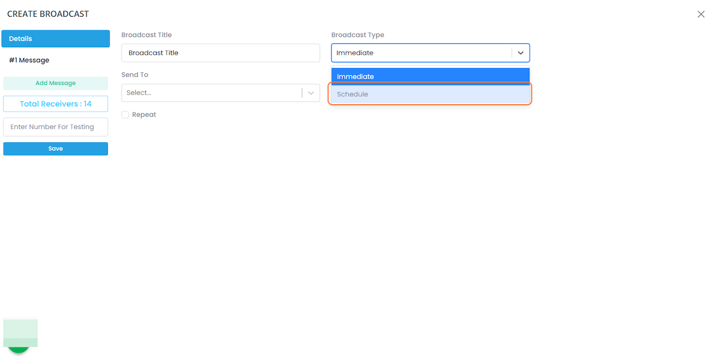
Task: Click the Repeat checkbox label text
Action: click(x=144, y=115)
